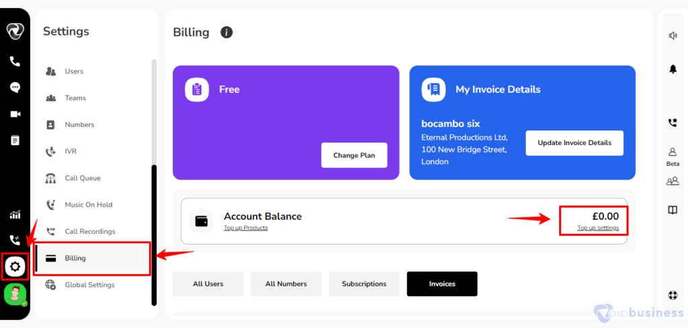The height and width of the screenshot is (328, 688).
Task: Open the user avatar profile
Action: pos(15,294)
